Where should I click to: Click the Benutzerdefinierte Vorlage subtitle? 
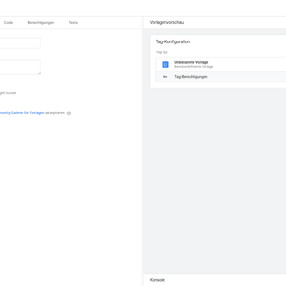(194, 67)
